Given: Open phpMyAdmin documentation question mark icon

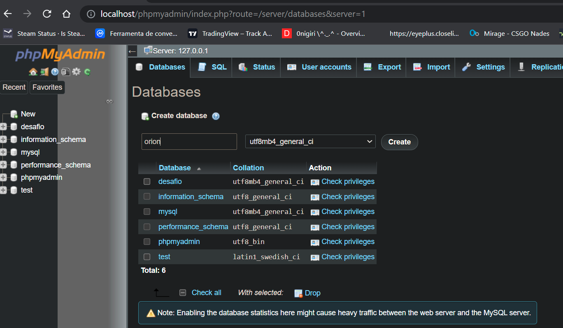Looking at the screenshot, I should coord(55,72).
